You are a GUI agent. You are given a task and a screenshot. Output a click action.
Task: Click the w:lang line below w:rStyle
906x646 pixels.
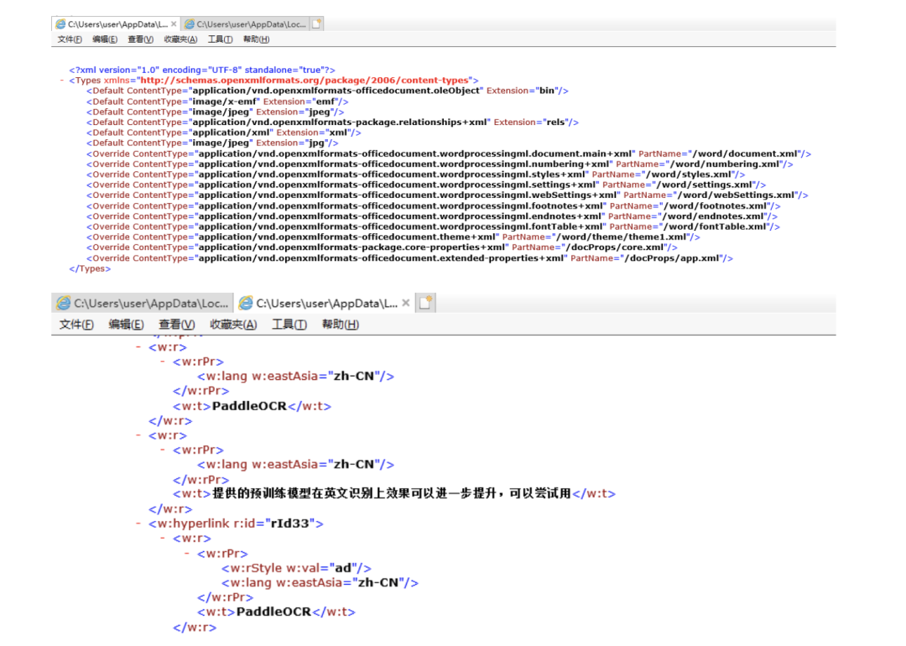320,583
